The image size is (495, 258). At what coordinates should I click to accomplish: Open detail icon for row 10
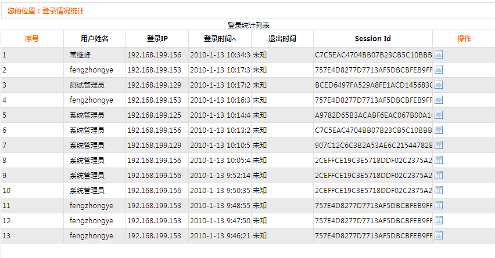tap(439, 191)
